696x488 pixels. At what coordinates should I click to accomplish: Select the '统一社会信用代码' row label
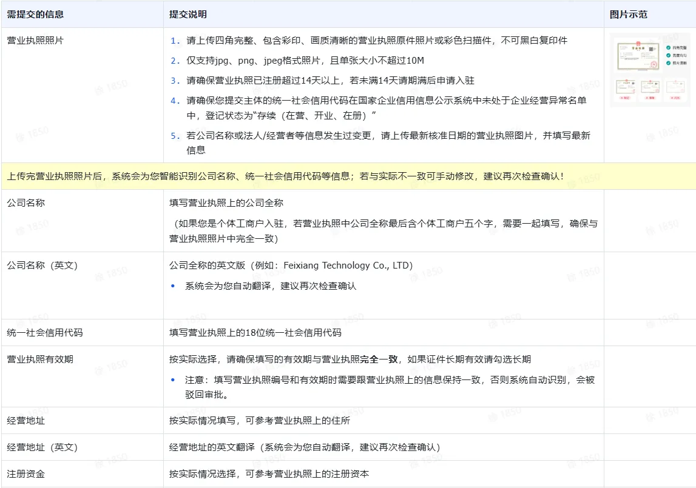[45, 332]
